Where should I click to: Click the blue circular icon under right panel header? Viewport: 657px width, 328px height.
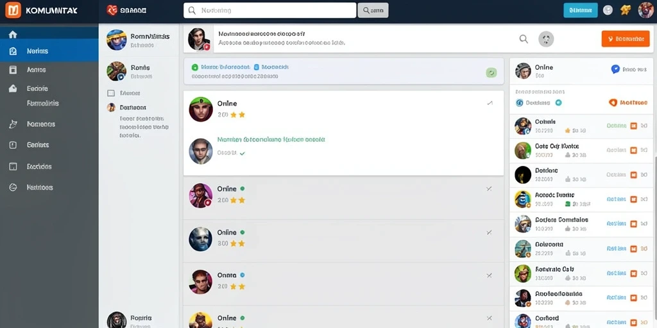[520, 102]
